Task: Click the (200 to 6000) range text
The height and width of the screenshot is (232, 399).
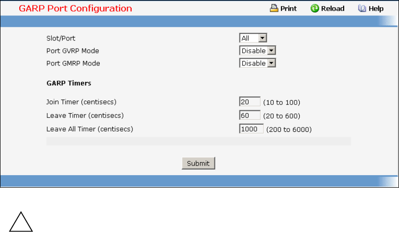Action: 289,129
